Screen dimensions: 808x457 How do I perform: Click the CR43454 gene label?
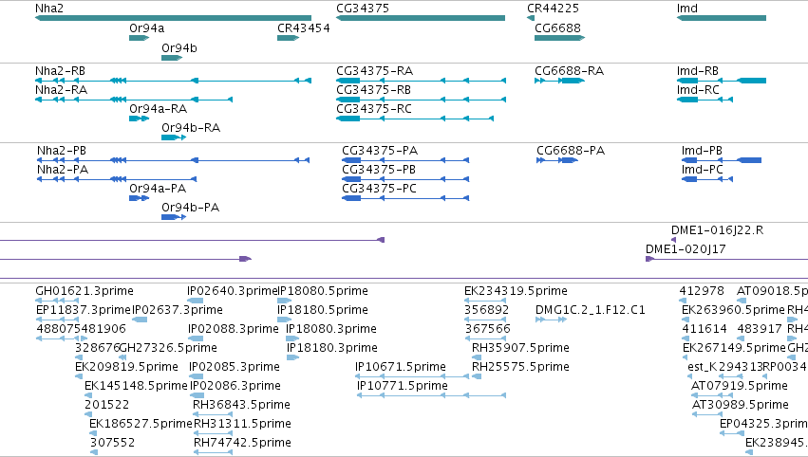click(x=304, y=28)
